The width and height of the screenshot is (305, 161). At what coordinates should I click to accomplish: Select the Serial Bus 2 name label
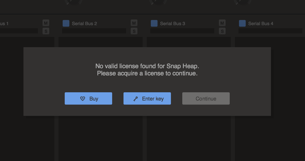click(84, 24)
